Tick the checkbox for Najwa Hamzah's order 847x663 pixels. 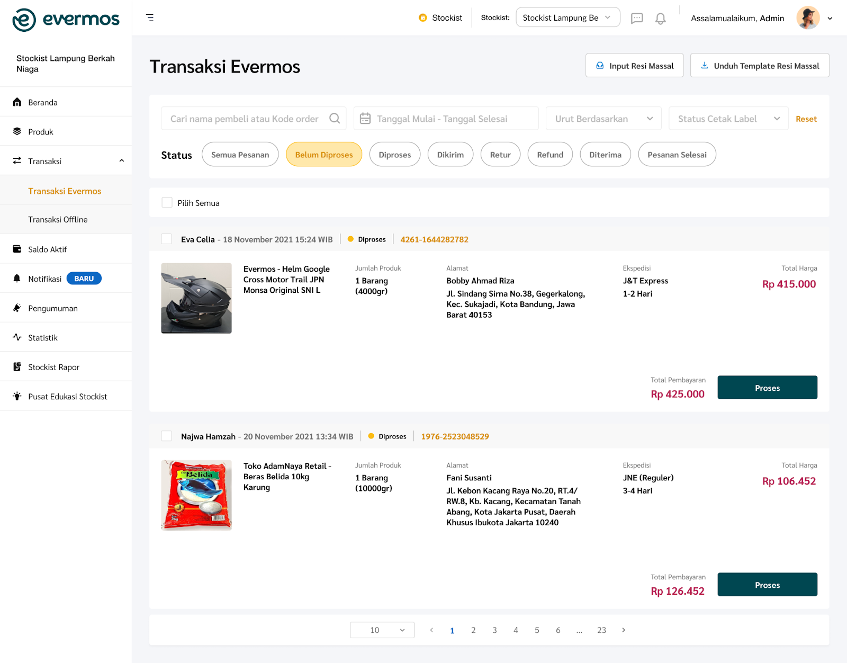click(167, 436)
